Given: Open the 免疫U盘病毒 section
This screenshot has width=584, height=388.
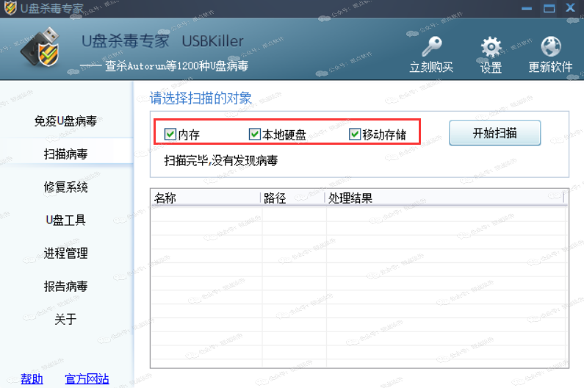Looking at the screenshot, I should click(x=65, y=121).
